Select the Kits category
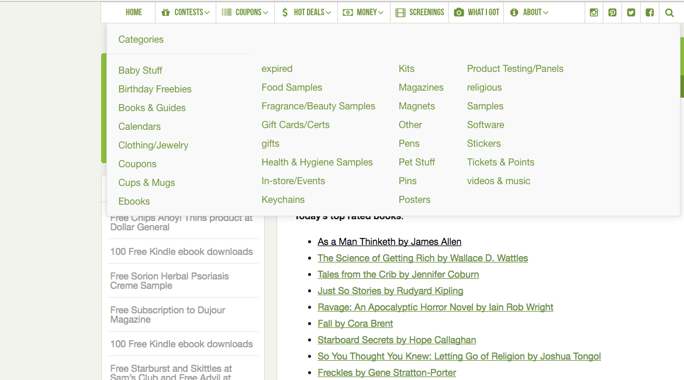 point(406,68)
